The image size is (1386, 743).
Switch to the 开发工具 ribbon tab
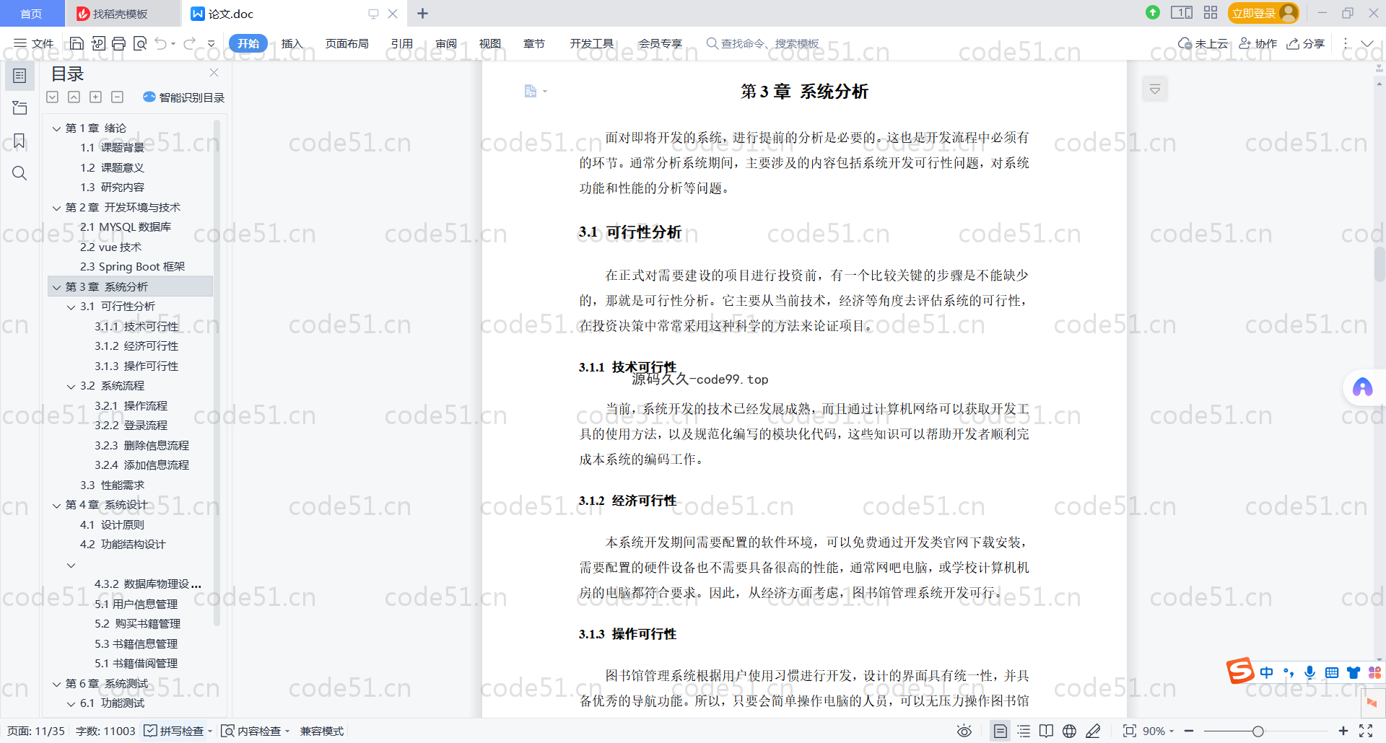coord(592,43)
